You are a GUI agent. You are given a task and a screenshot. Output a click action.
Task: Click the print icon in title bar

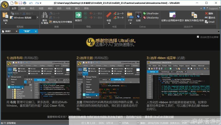tap(24, 3)
